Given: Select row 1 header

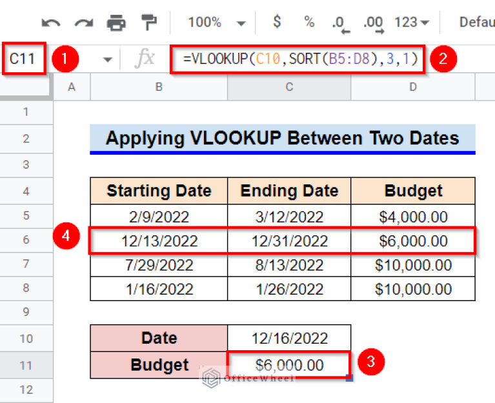Looking at the screenshot, I should [26, 112].
